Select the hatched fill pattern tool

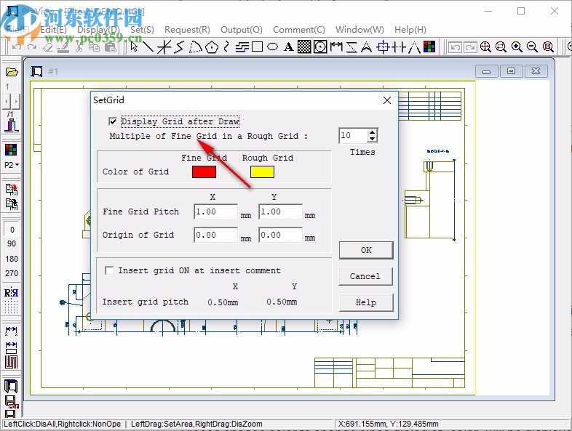coord(304,47)
